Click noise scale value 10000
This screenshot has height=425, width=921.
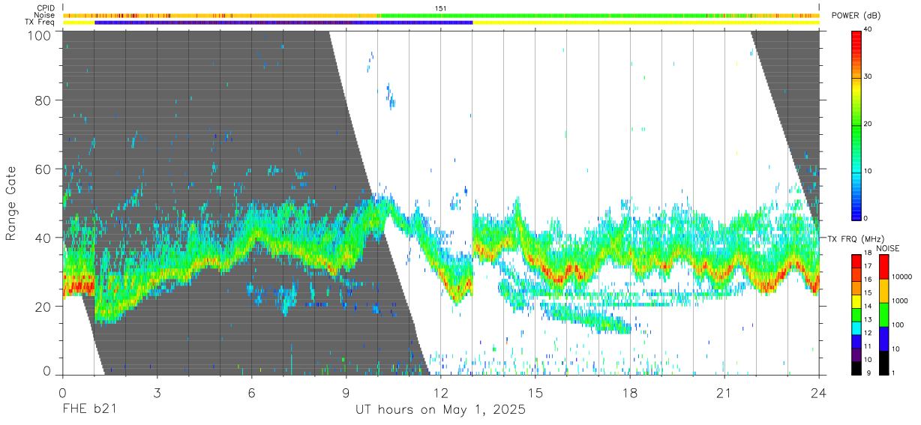point(902,277)
